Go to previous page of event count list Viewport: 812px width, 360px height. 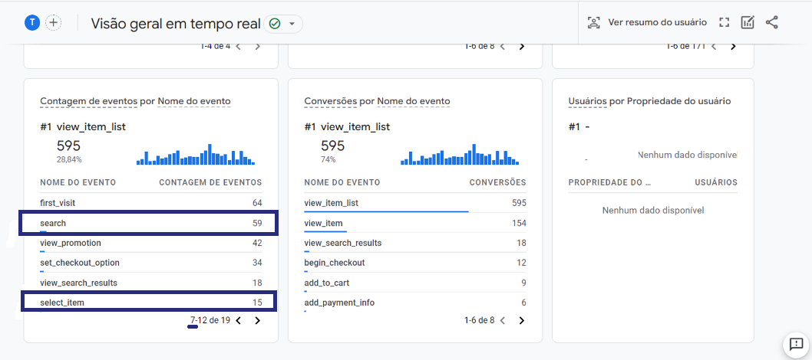coord(238,321)
